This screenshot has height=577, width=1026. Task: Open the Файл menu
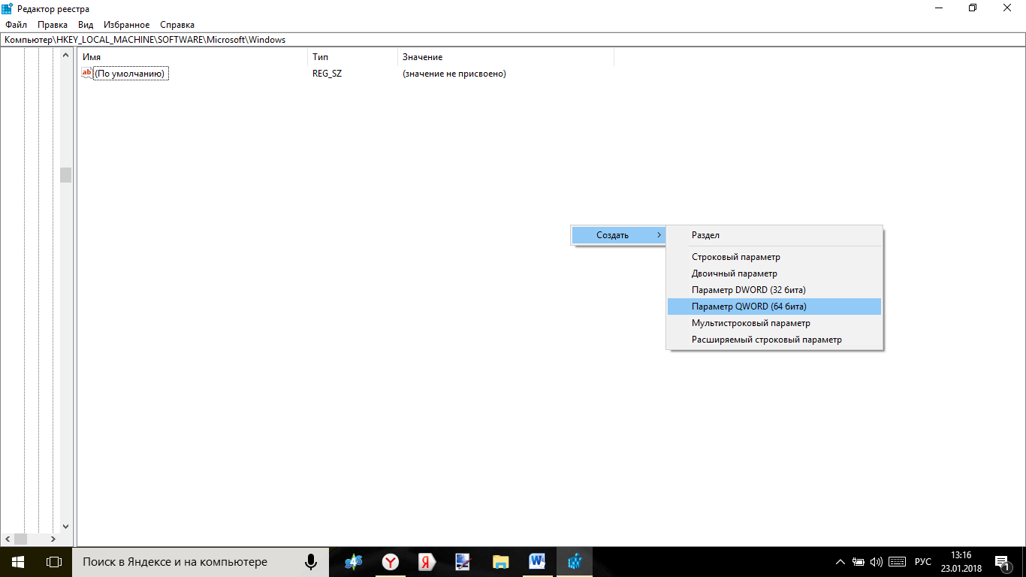(x=16, y=25)
